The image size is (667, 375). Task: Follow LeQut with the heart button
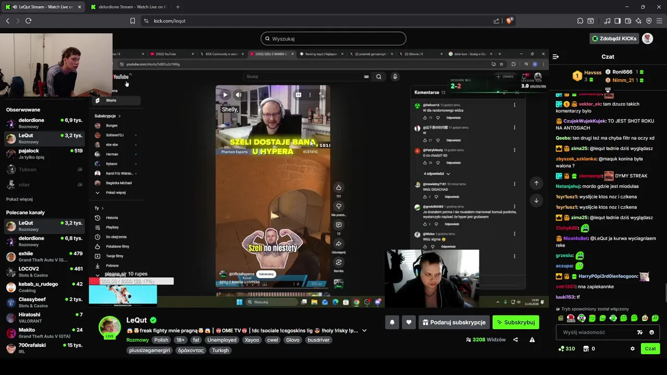409,322
